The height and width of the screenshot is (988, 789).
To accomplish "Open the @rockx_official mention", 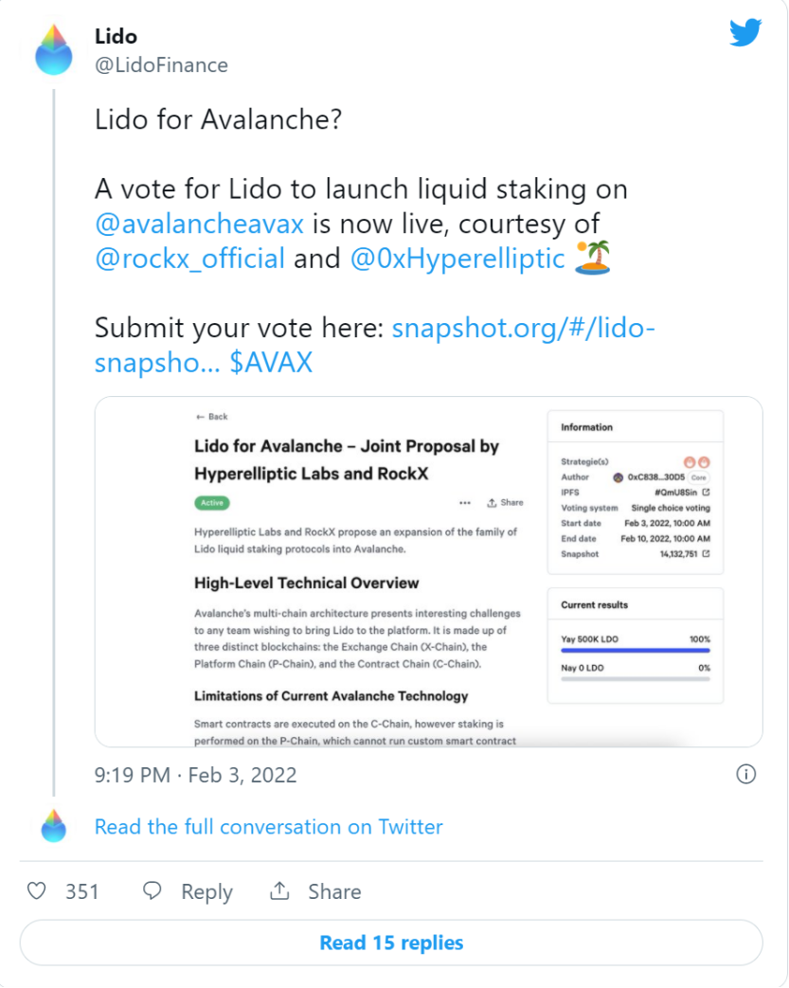I will point(189,259).
